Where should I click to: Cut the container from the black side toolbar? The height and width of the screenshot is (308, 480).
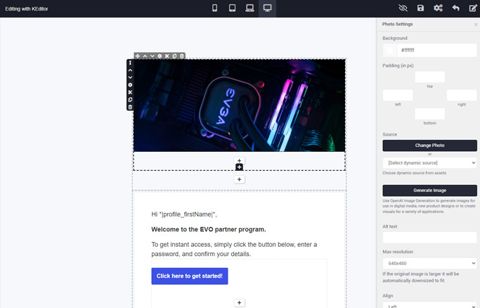(x=130, y=92)
